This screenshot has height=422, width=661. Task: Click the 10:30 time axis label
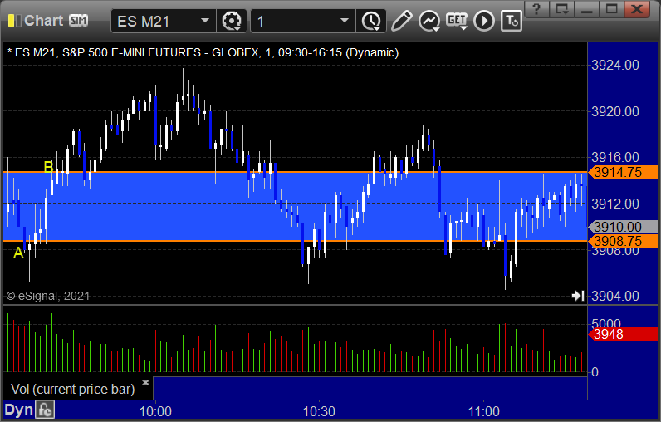(319, 411)
